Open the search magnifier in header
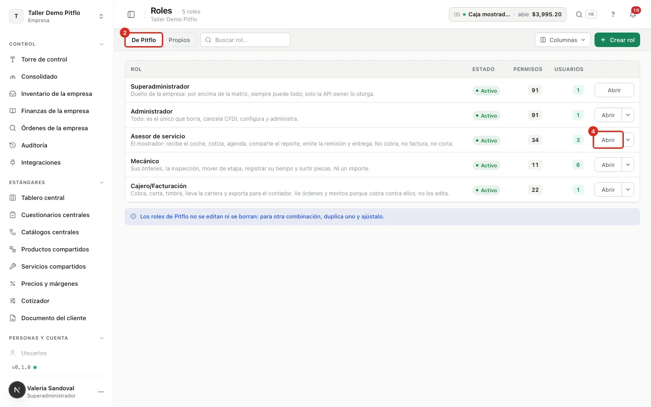The width and height of the screenshot is (651, 407). [579, 14]
